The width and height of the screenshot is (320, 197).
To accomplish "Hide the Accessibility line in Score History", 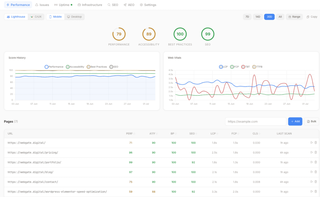I will (x=75, y=67).
